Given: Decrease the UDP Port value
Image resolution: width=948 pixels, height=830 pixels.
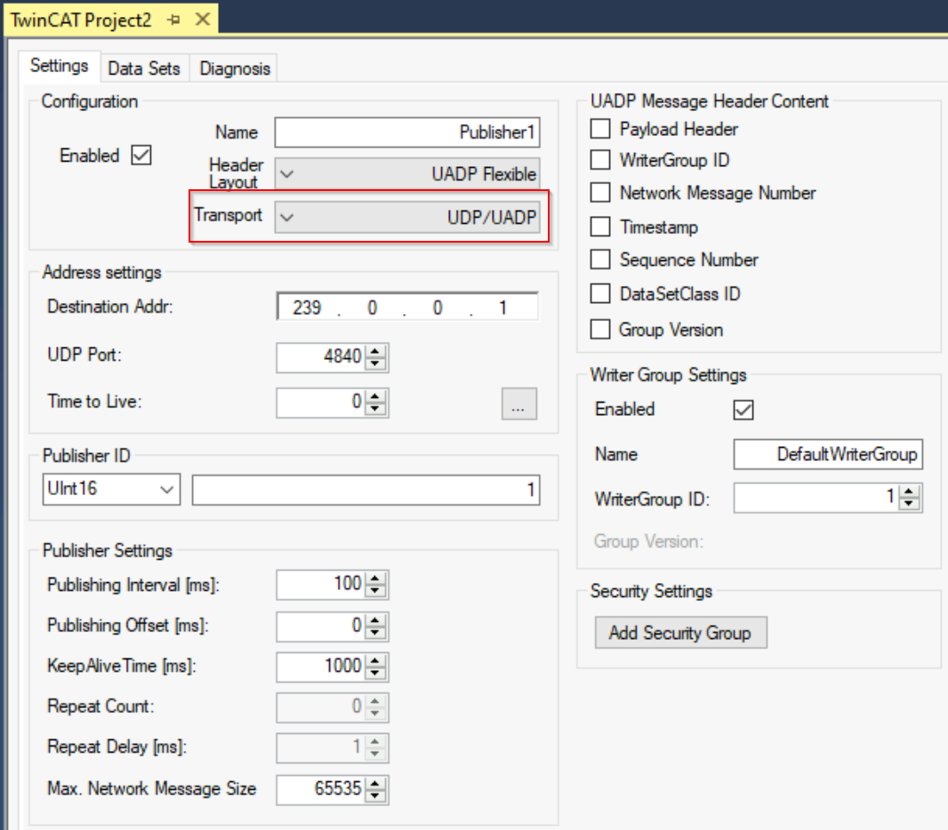Looking at the screenshot, I should click(x=375, y=363).
